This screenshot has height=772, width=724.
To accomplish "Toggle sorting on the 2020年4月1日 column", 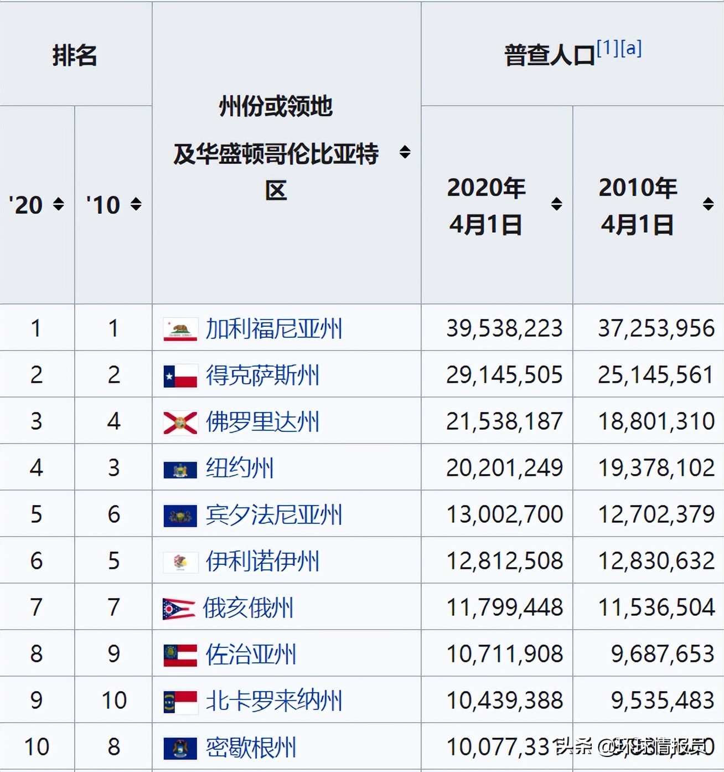I will click(557, 203).
